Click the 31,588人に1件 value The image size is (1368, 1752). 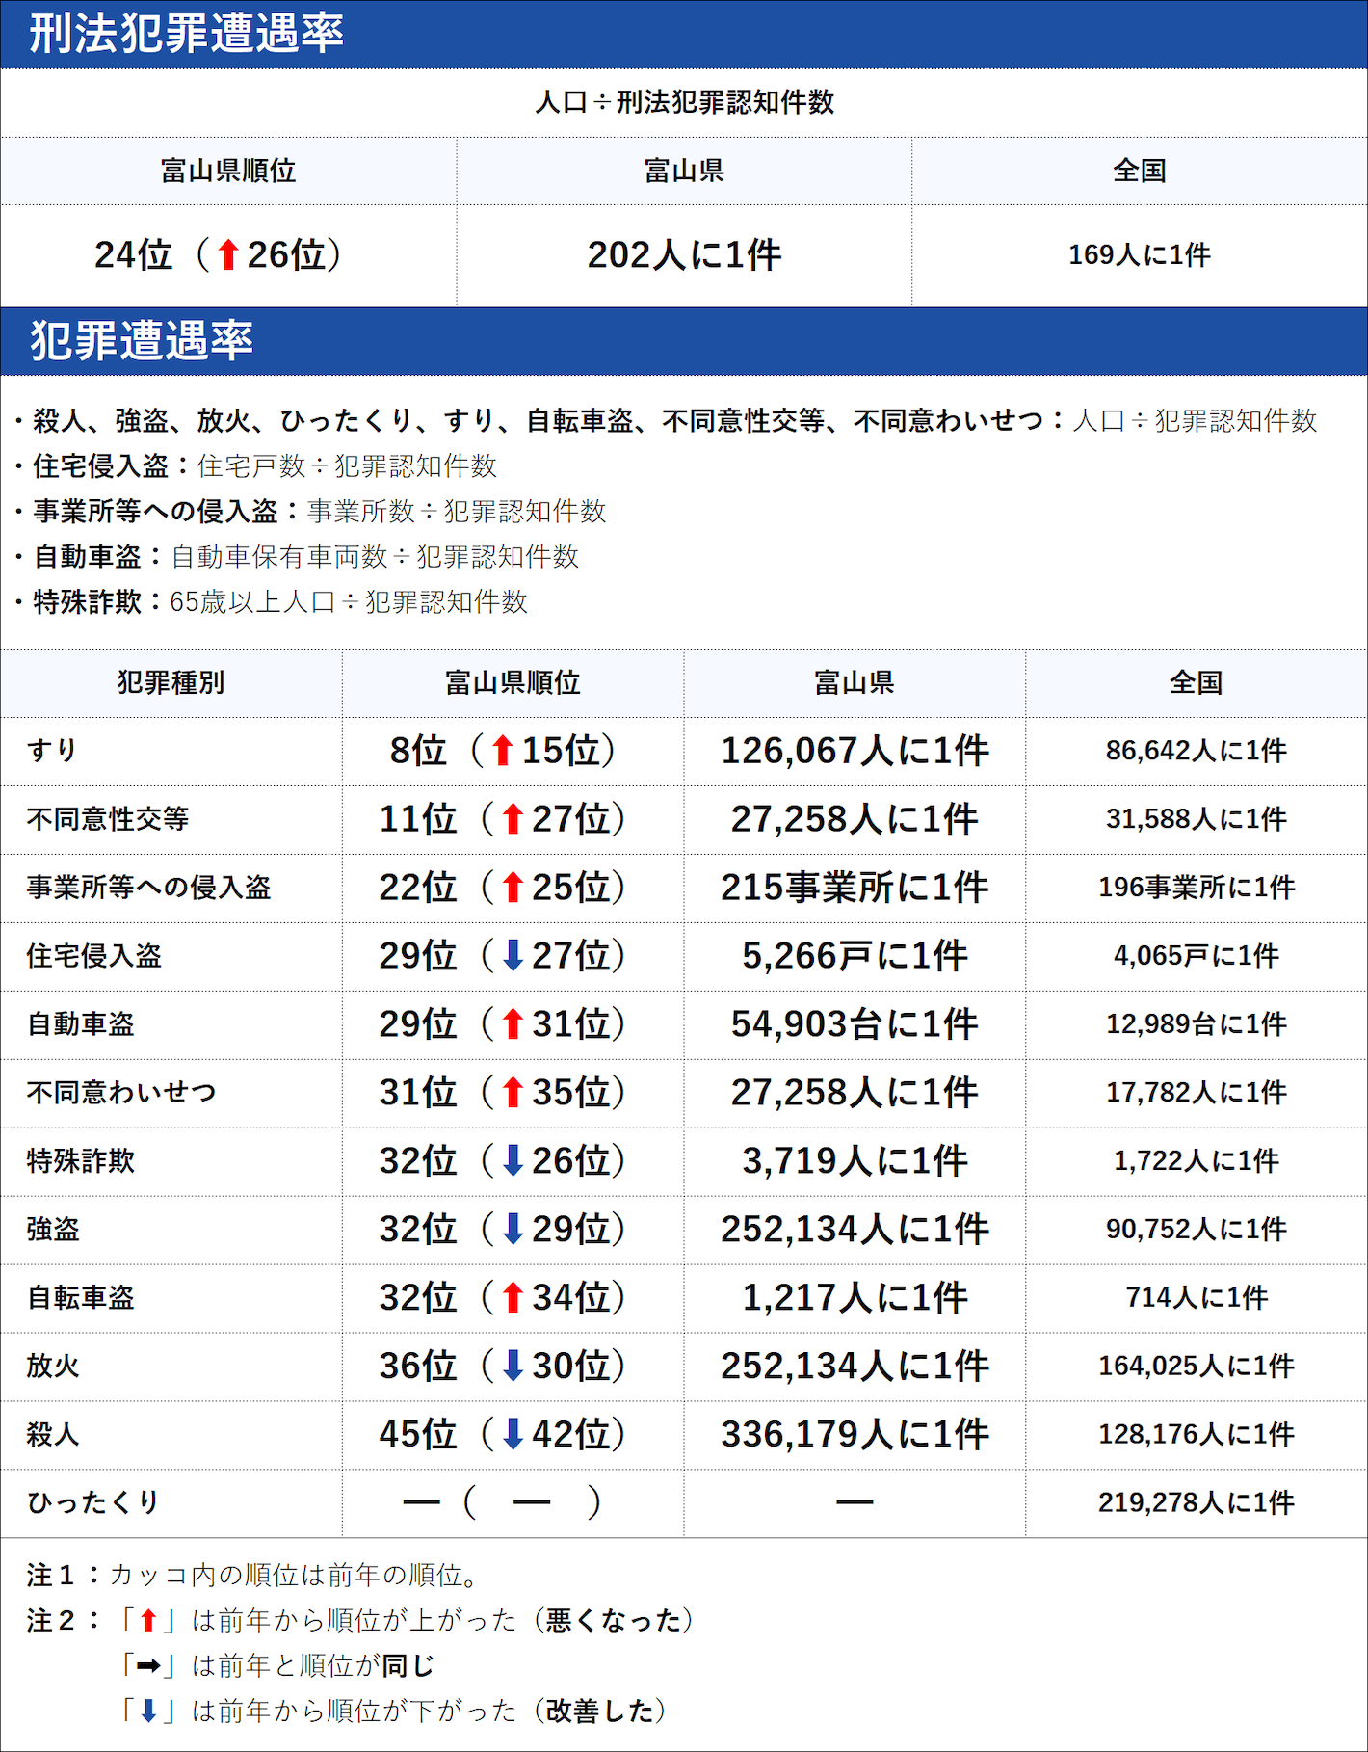(x=1196, y=819)
